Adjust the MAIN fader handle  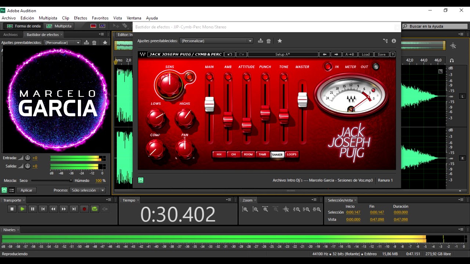click(x=209, y=104)
